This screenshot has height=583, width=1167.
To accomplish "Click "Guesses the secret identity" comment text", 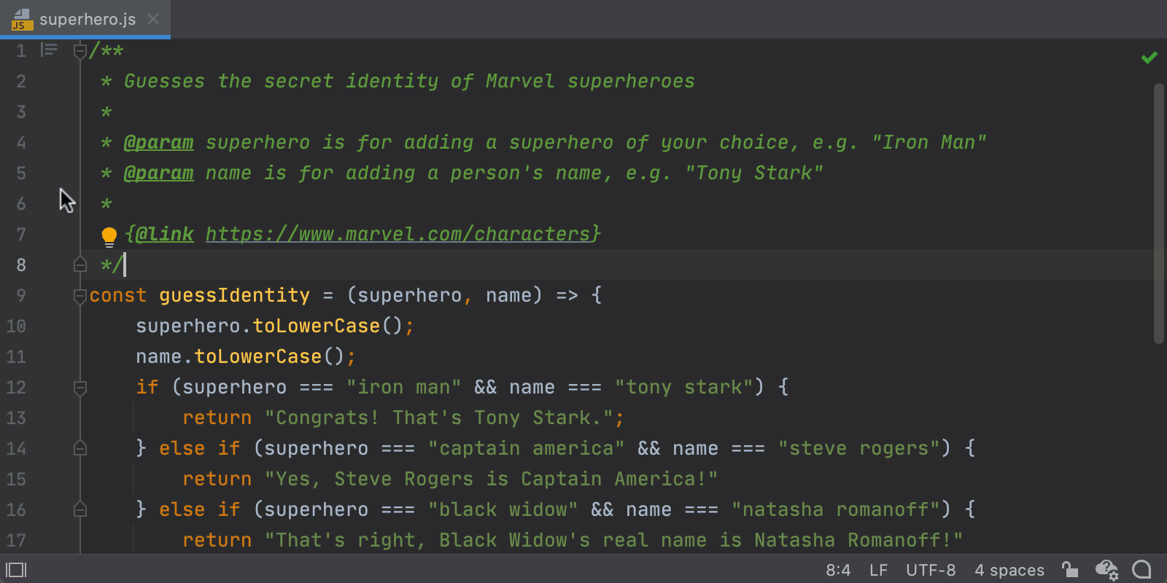I will (x=282, y=81).
